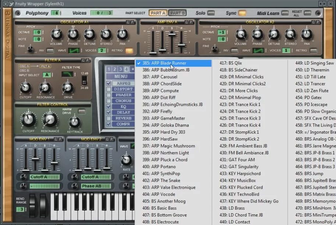Open the MENU button on display
Image resolution: width=336 pixels, height=225 pixels.
121,76
